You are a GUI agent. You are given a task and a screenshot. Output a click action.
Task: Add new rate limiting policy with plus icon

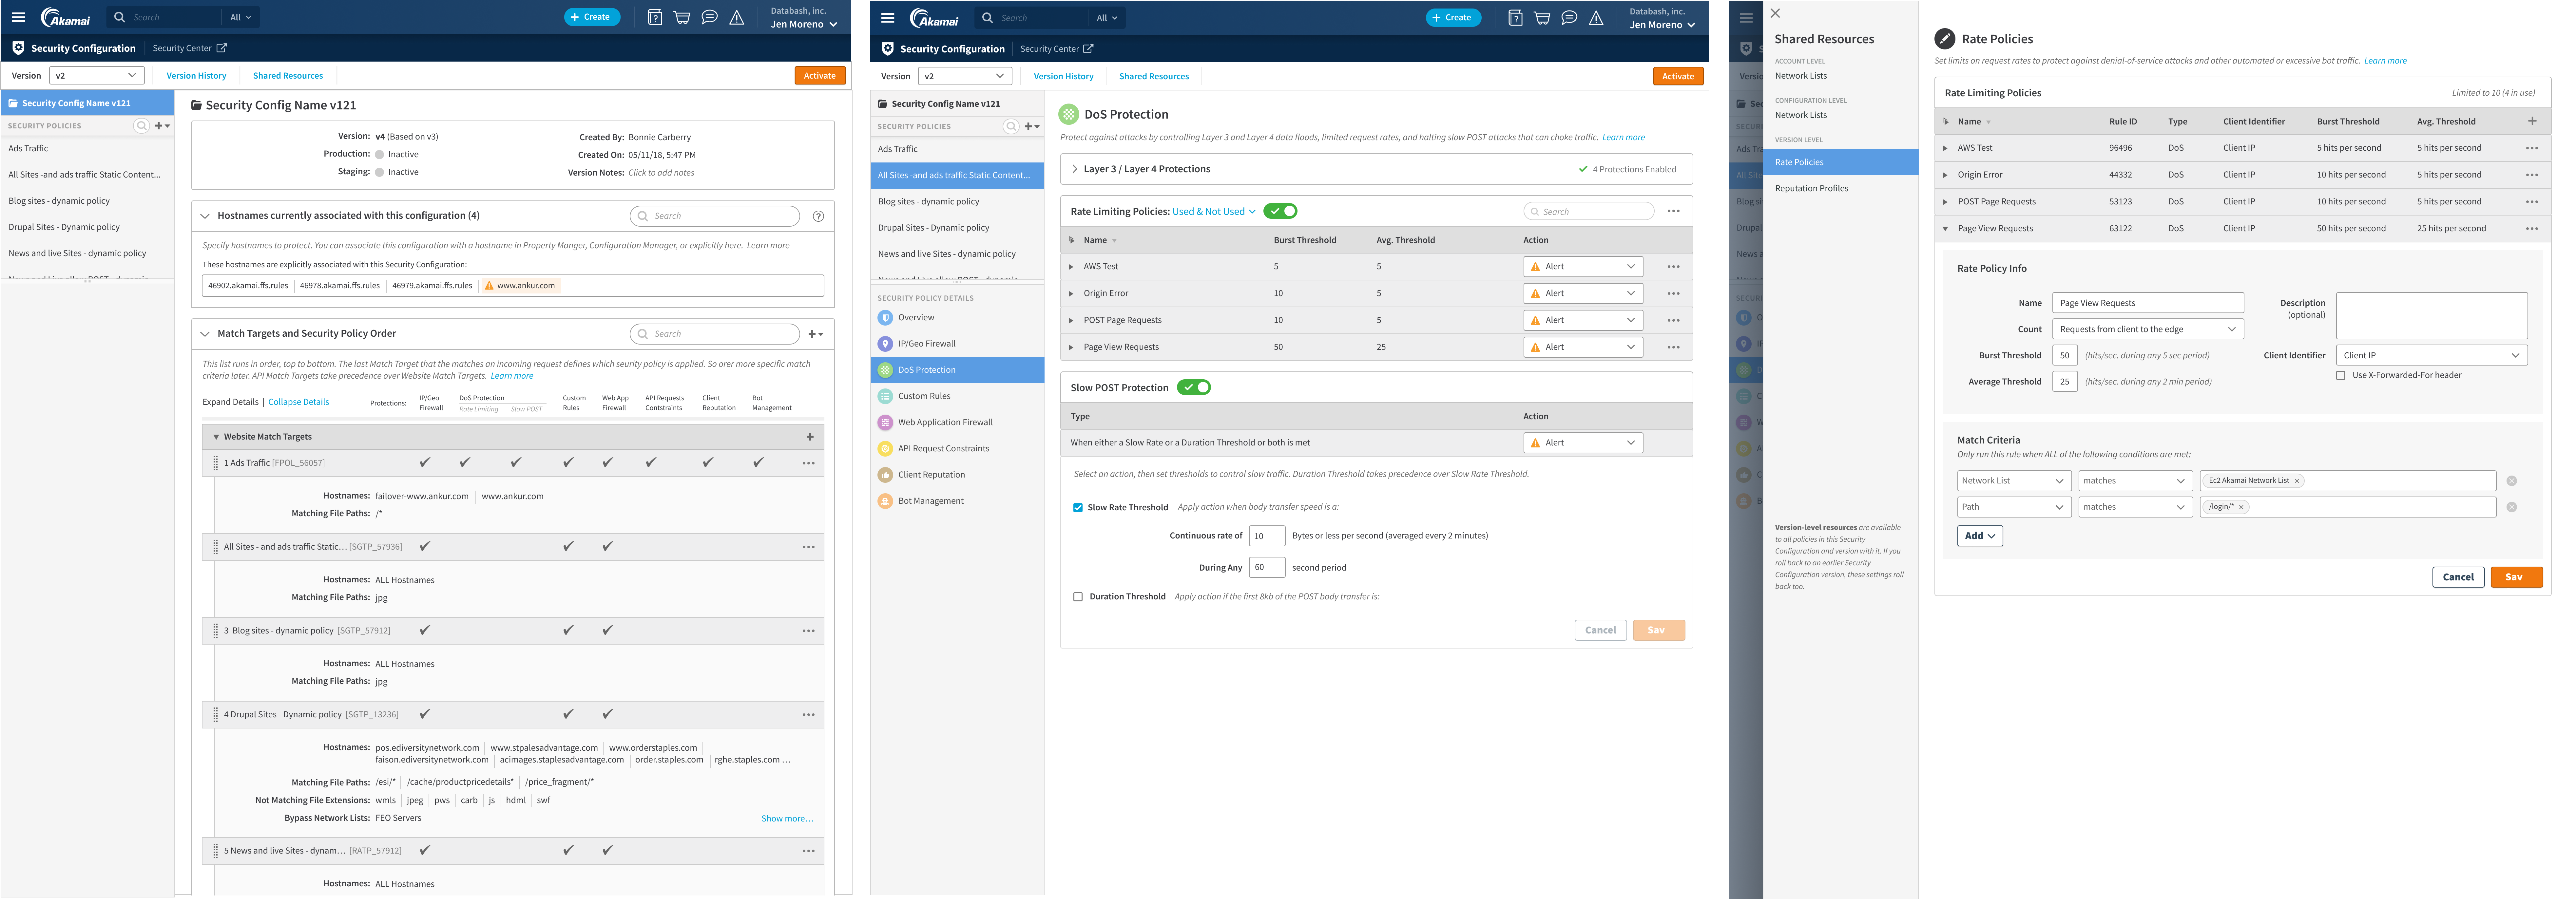click(x=2532, y=121)
